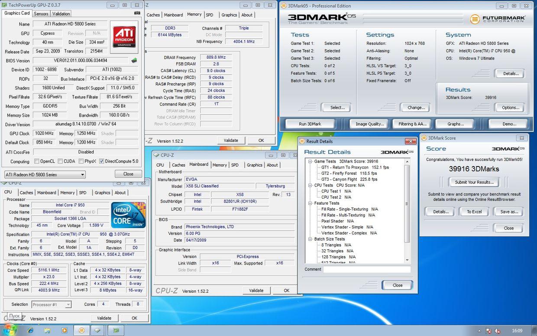The height and width of the screenshot is (336, 537).
Task: Uncheck the DirectCompute 5.0 checkbox
Action: coord(102,161)
